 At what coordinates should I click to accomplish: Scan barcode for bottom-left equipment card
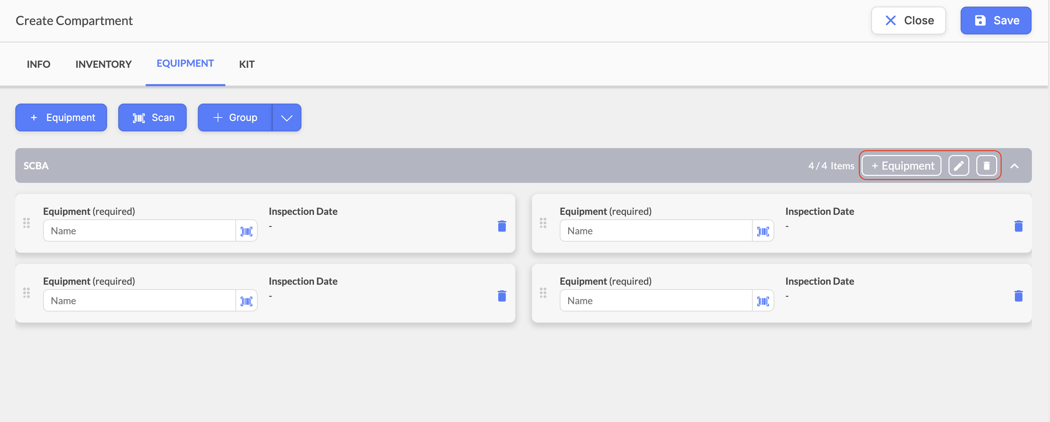pos(246,301)
